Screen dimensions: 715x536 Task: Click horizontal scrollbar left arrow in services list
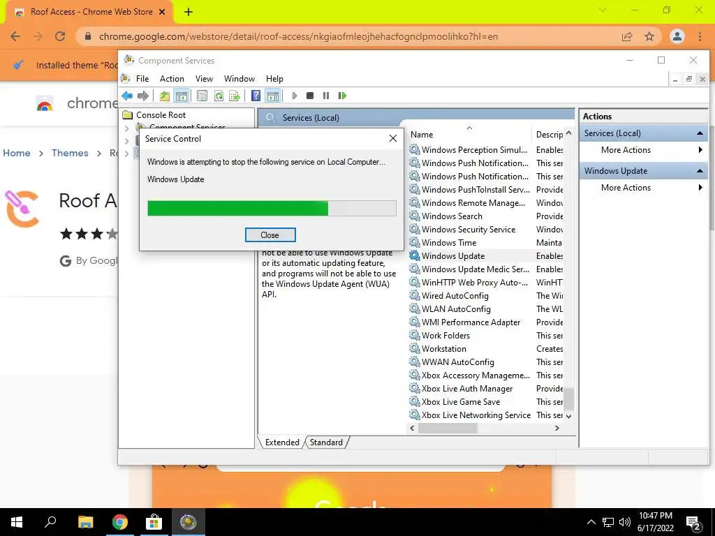[x=412, y=429]
